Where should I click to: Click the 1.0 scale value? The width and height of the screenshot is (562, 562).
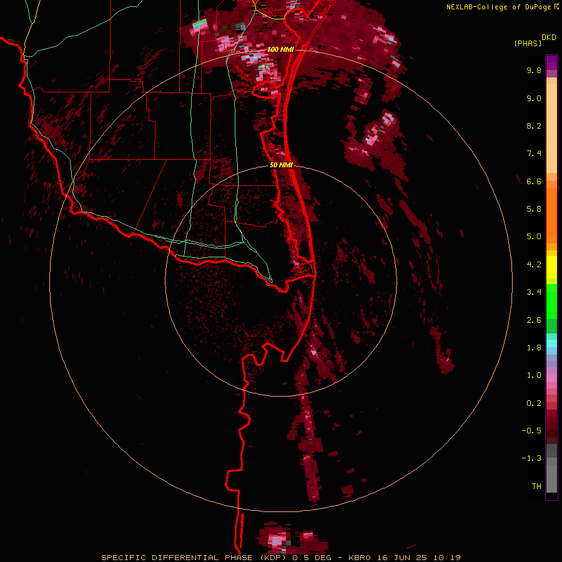[x=534, y=375]
